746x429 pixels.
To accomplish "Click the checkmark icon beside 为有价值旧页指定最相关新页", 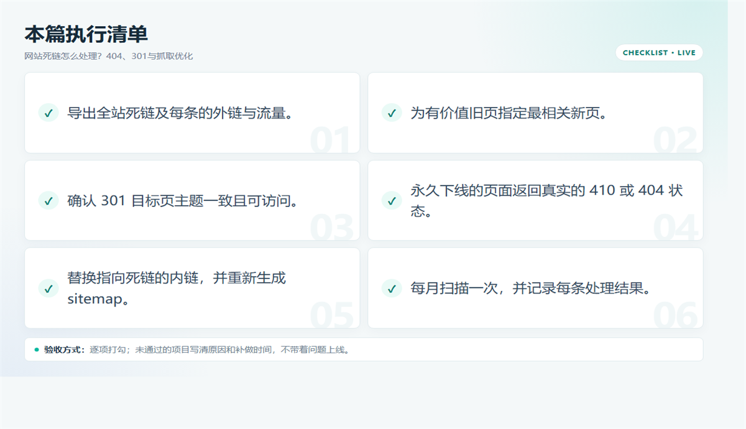I will coord(392,113).
